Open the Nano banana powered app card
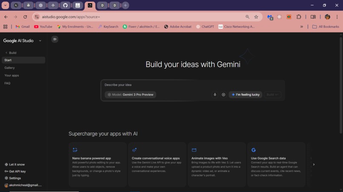343x192 pixels. [97, 164]
